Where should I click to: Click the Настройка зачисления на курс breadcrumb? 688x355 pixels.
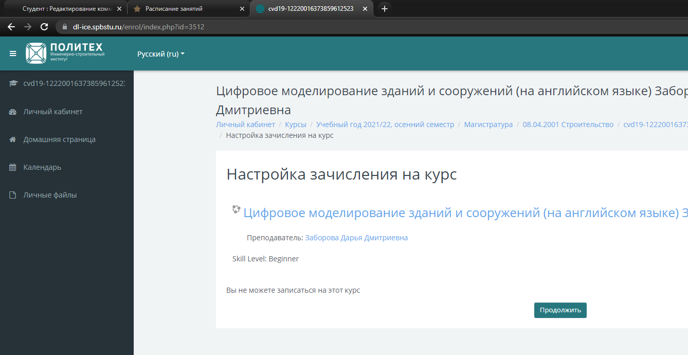(x=280, y=135)
